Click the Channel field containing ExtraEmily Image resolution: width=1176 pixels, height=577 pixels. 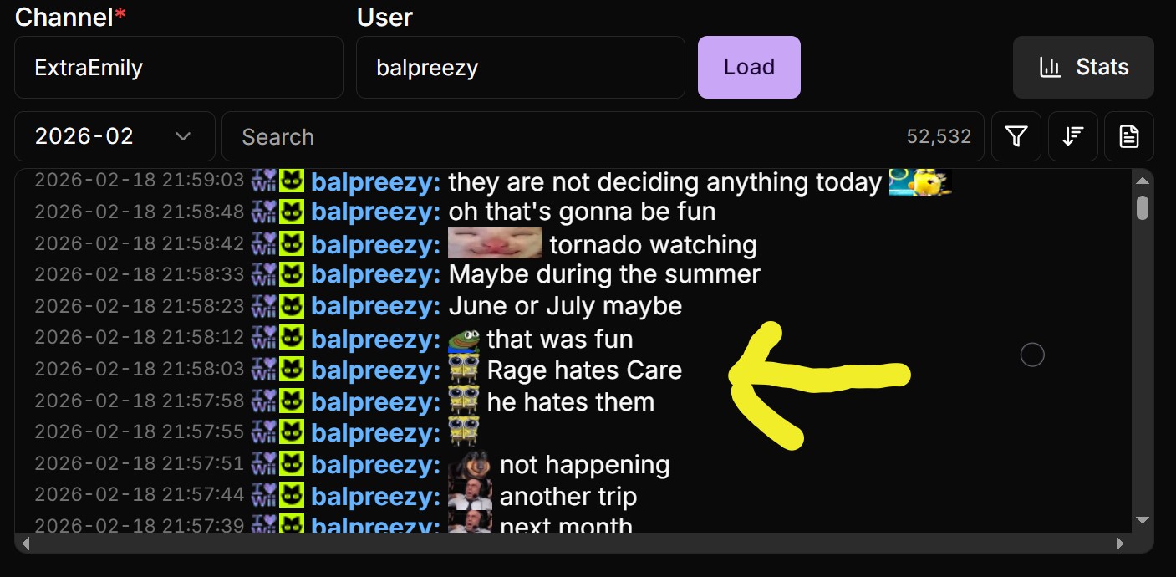pyautogui.click(x=179, y=67)
